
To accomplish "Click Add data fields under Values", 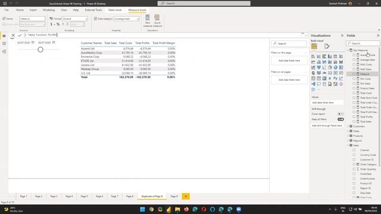I will 327,103.
